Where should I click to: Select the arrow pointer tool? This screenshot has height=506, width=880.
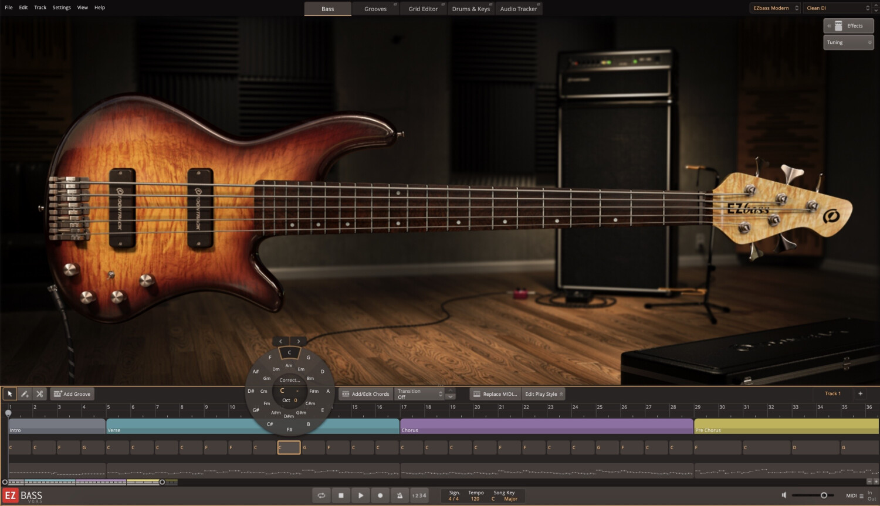[10, 394]
